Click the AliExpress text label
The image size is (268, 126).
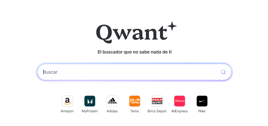pyautogui.click(x=180, y=111)
